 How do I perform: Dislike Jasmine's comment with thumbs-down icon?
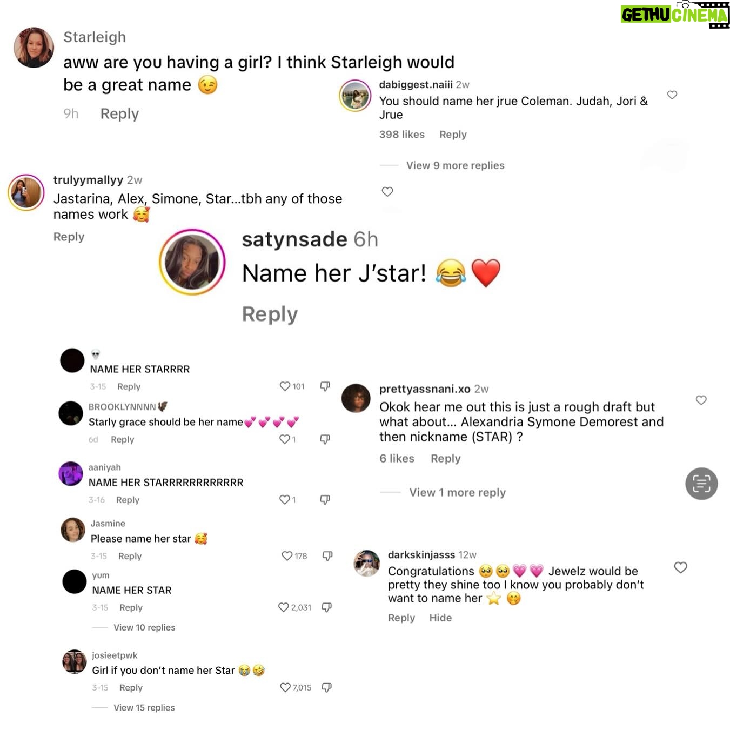327,556
